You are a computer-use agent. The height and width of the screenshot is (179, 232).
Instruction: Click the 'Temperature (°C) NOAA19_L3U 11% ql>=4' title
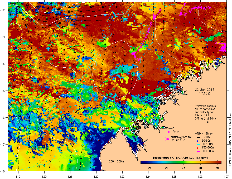(180, 158)
